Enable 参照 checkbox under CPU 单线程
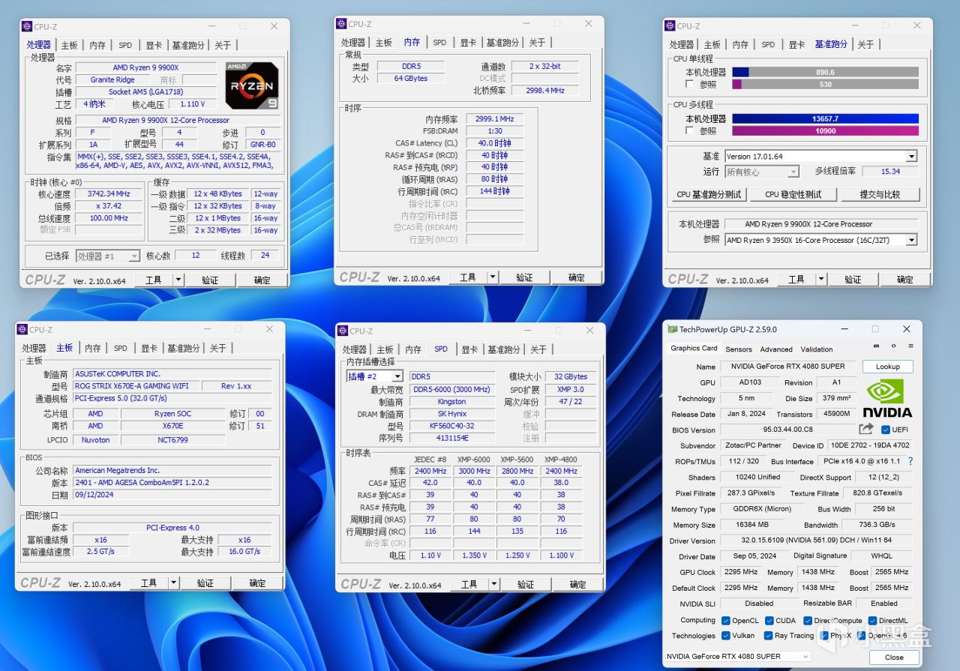The image size is (960, 671). [x=690, y=85]
